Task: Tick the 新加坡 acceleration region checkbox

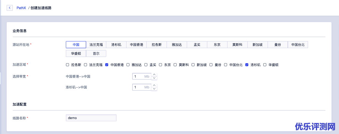Action: coord(193,65)
